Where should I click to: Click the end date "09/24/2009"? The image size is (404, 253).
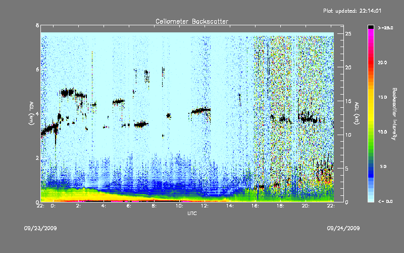pos(343,228)
